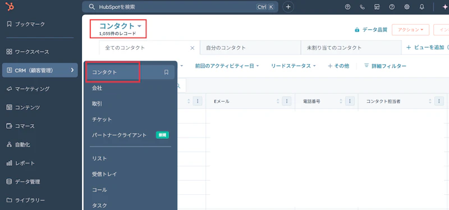Screen dimensions: 449x210
Task: Click the 1,035件のレコード record count
Action: pyautogui.click(x=118, y=34)
